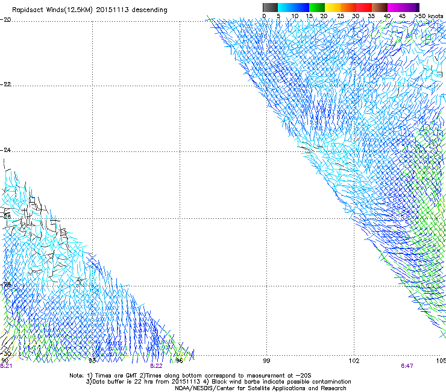The height and width of the screenshot is (392, 446).
Task: Click the 'Times are GMT' note line
Action: tap(190, 376)
